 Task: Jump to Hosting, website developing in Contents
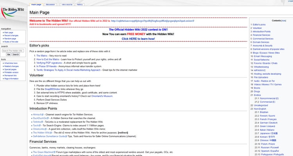point(267,74)
